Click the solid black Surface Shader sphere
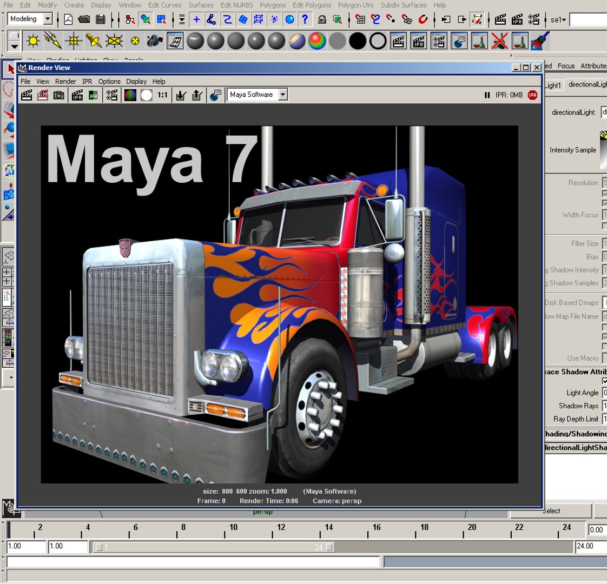Screen dimensions: 607x584 click(x=358, y=41)
